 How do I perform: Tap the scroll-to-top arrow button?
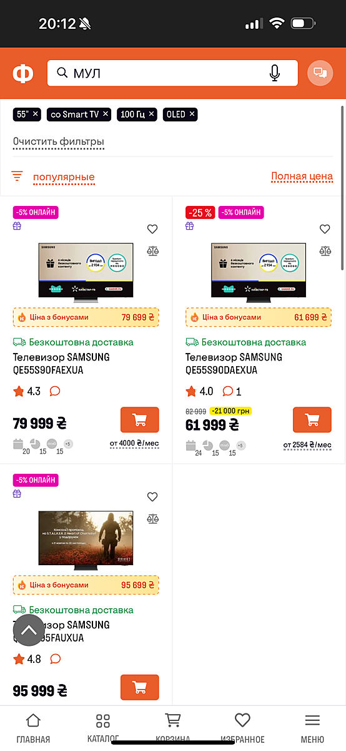pyautogui.click(x=29, y=630)
